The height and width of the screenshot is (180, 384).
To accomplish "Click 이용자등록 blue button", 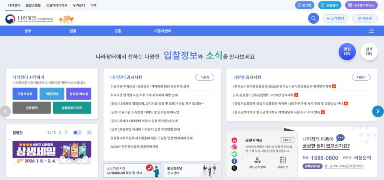I will (x=25, y=94).
